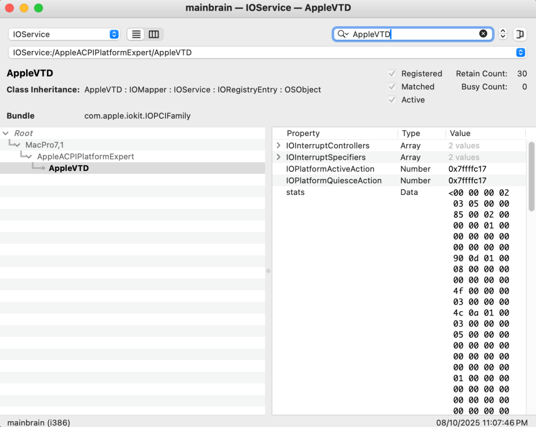Minimize the window with yellow button
The height and width of the screenshot is (427, 536).
click(24, 8)
